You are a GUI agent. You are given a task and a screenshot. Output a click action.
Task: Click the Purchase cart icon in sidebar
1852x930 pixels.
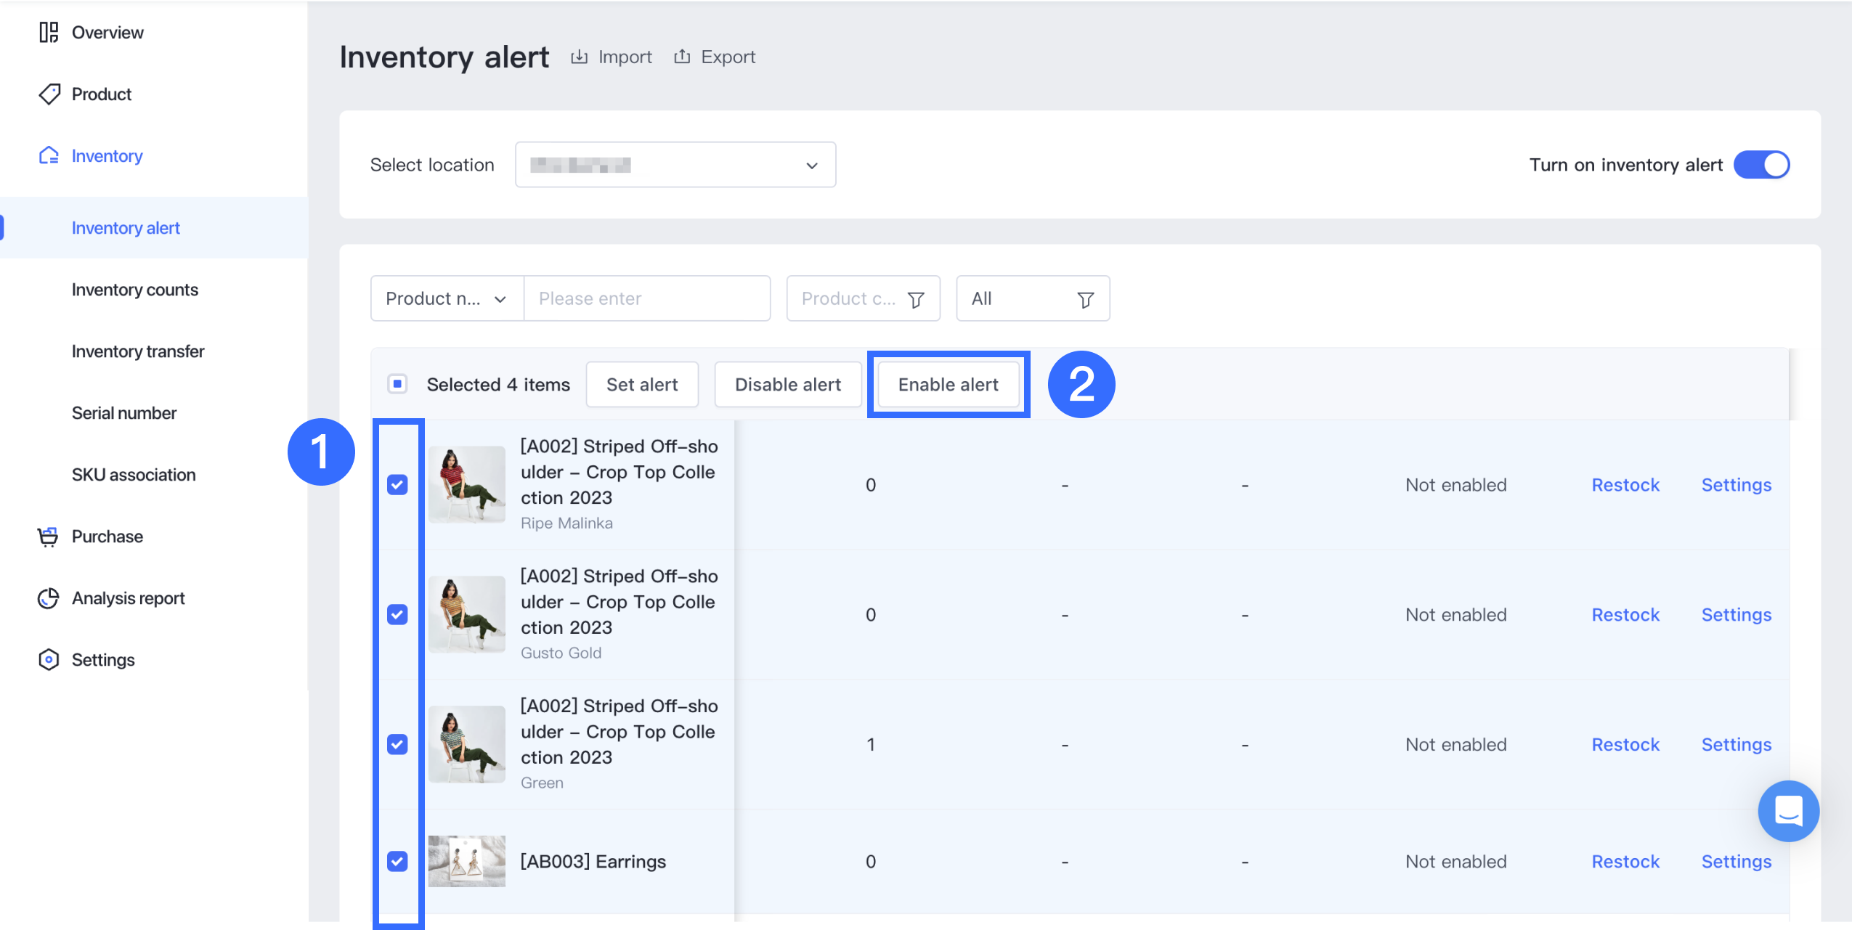[x=48, y=537]
